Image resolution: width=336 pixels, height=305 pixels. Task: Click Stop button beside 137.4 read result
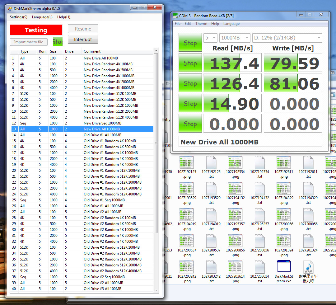[x=190, y=63]
